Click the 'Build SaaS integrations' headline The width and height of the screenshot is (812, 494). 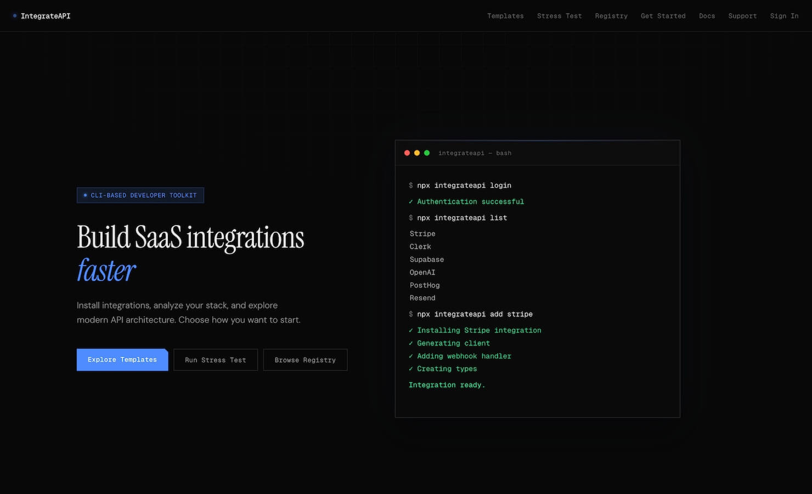190,238
